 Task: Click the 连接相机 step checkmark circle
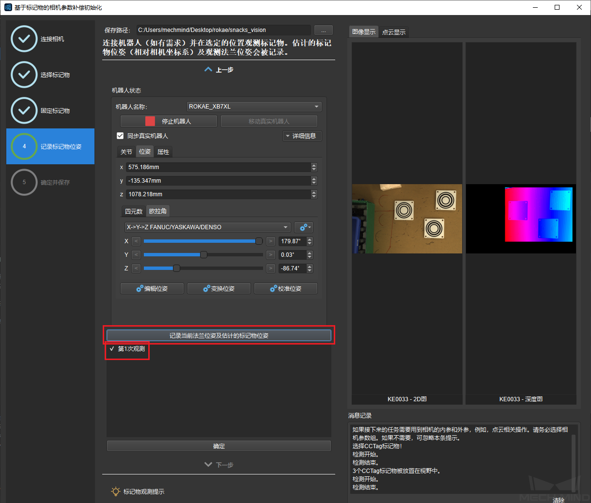click(x=24, y=39)
